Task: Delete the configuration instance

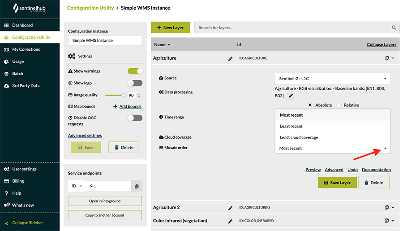Action: point(124,147)
